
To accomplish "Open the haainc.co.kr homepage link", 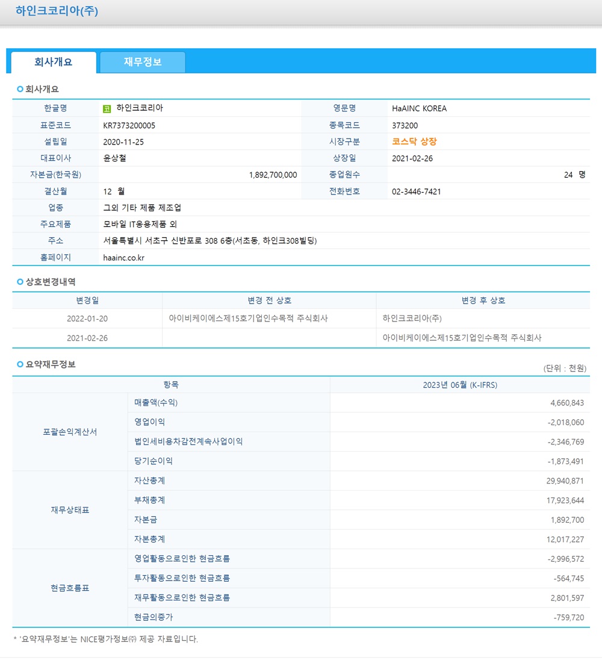I will 123,258.
